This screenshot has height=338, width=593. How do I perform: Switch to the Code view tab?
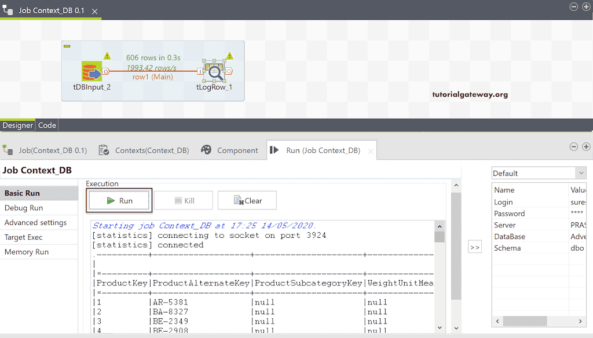point(47,125)
